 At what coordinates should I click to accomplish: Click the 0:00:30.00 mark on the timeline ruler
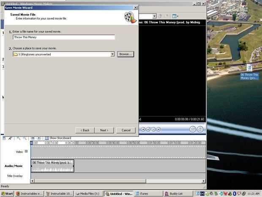click(x=92, y=143)
